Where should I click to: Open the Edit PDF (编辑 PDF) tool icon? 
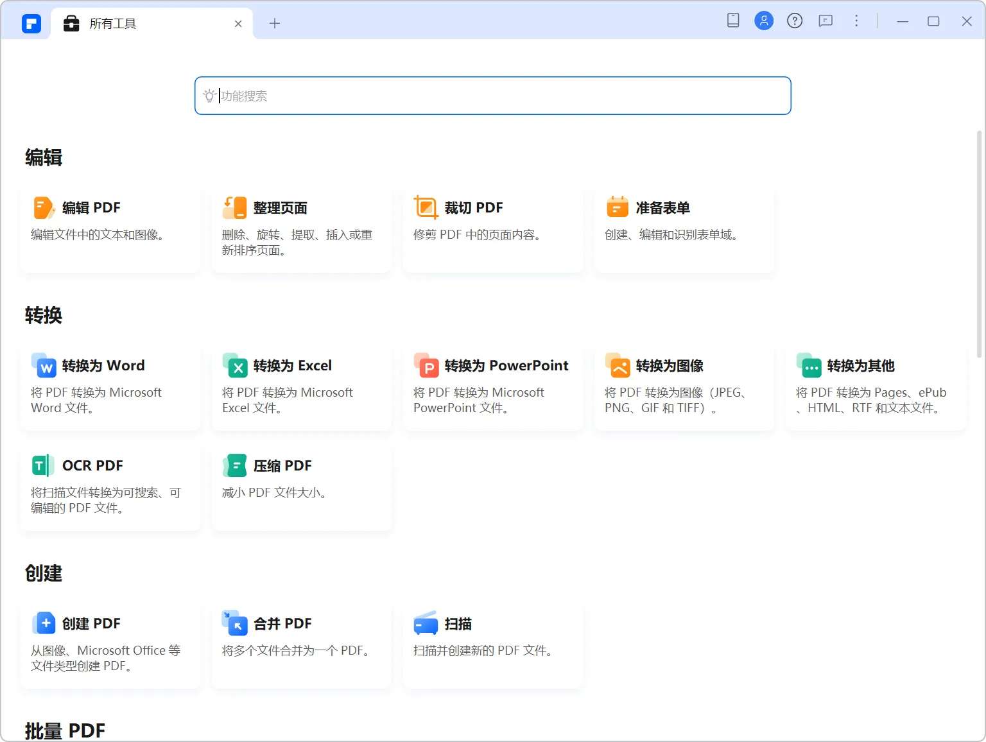pyautogui.click(x=44, y=208)
